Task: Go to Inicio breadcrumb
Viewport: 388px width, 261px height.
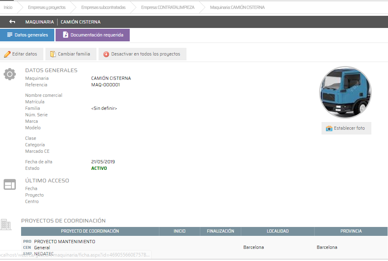Action: coord(8,7)
